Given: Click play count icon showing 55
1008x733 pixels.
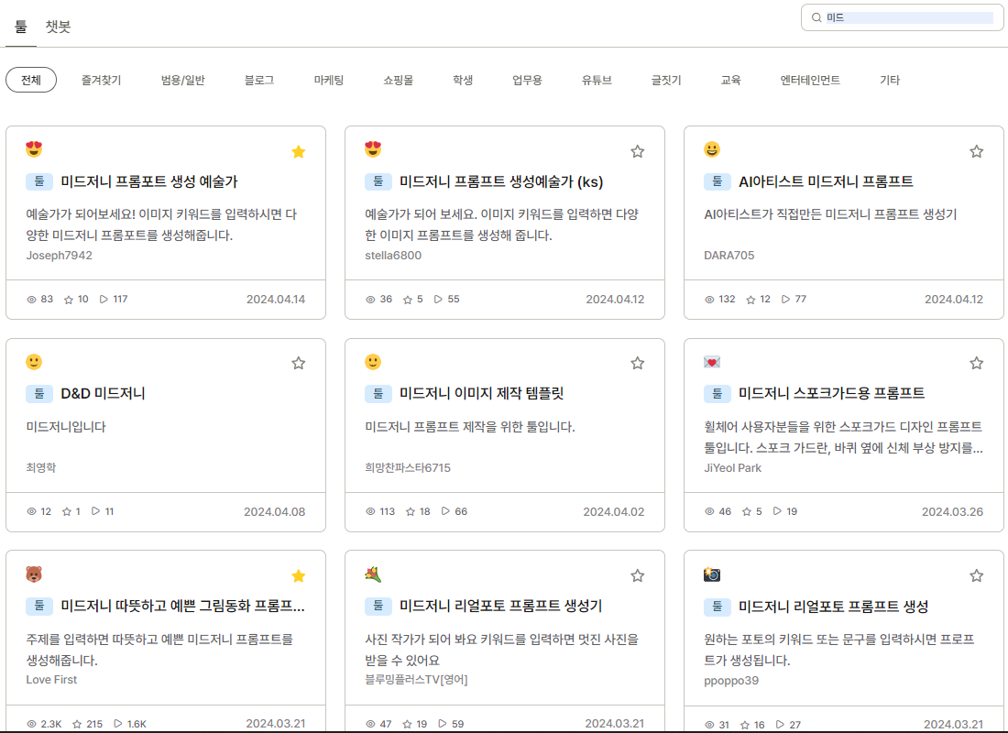Looking at the screenshot, I should click(438, 299).
